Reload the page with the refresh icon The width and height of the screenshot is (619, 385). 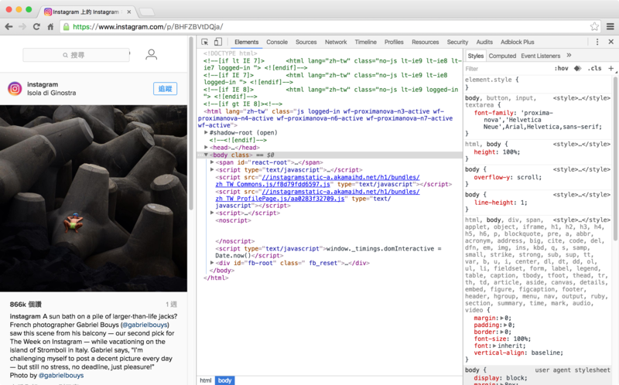pos(36,27)
